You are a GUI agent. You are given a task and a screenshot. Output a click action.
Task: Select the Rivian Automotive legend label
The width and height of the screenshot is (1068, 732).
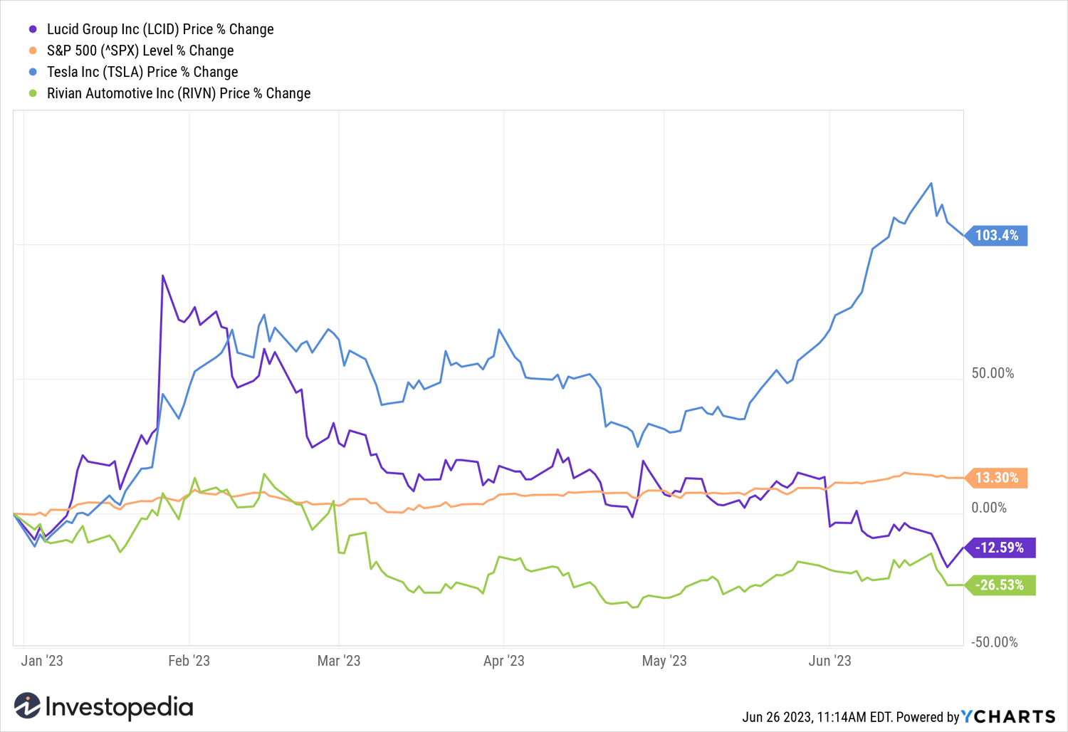179,93
